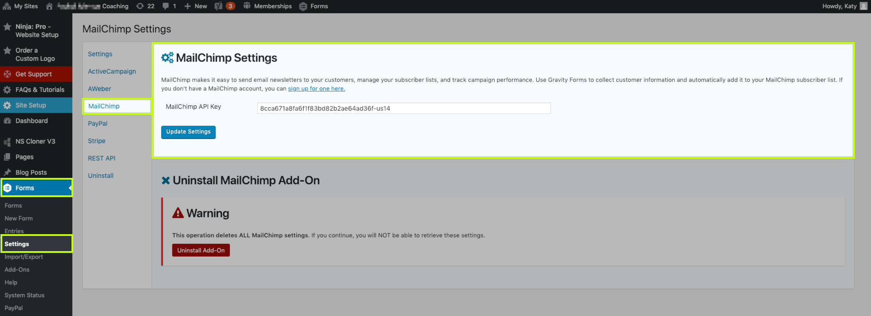Screen dimensions: 871x316
Task: Click Order a Custom Logo item
Action: click(36, 54)
